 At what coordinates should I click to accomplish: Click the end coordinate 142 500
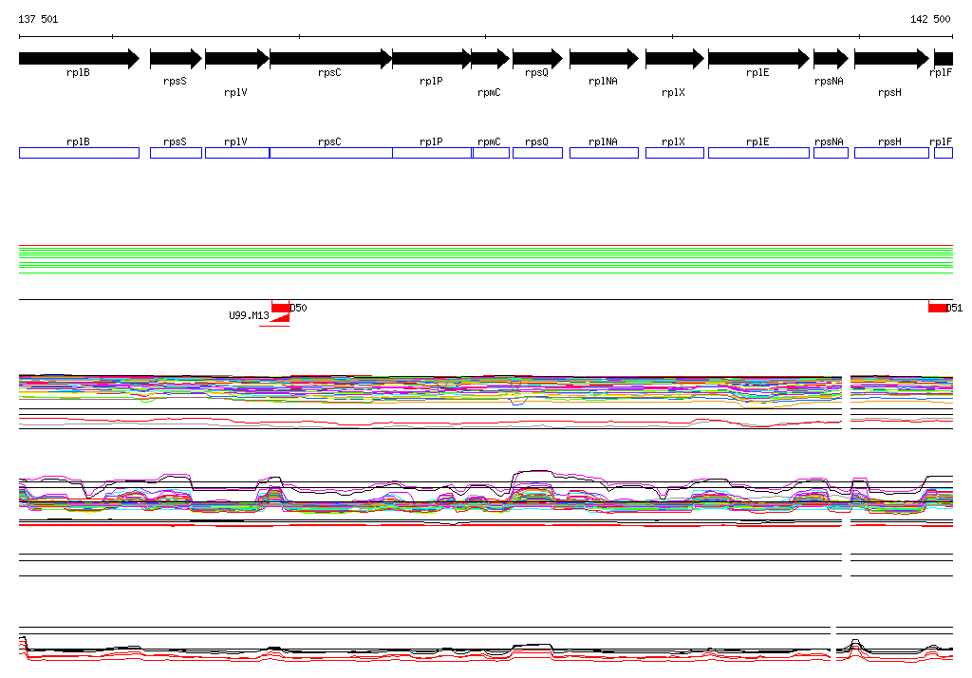tap(930, 19)
